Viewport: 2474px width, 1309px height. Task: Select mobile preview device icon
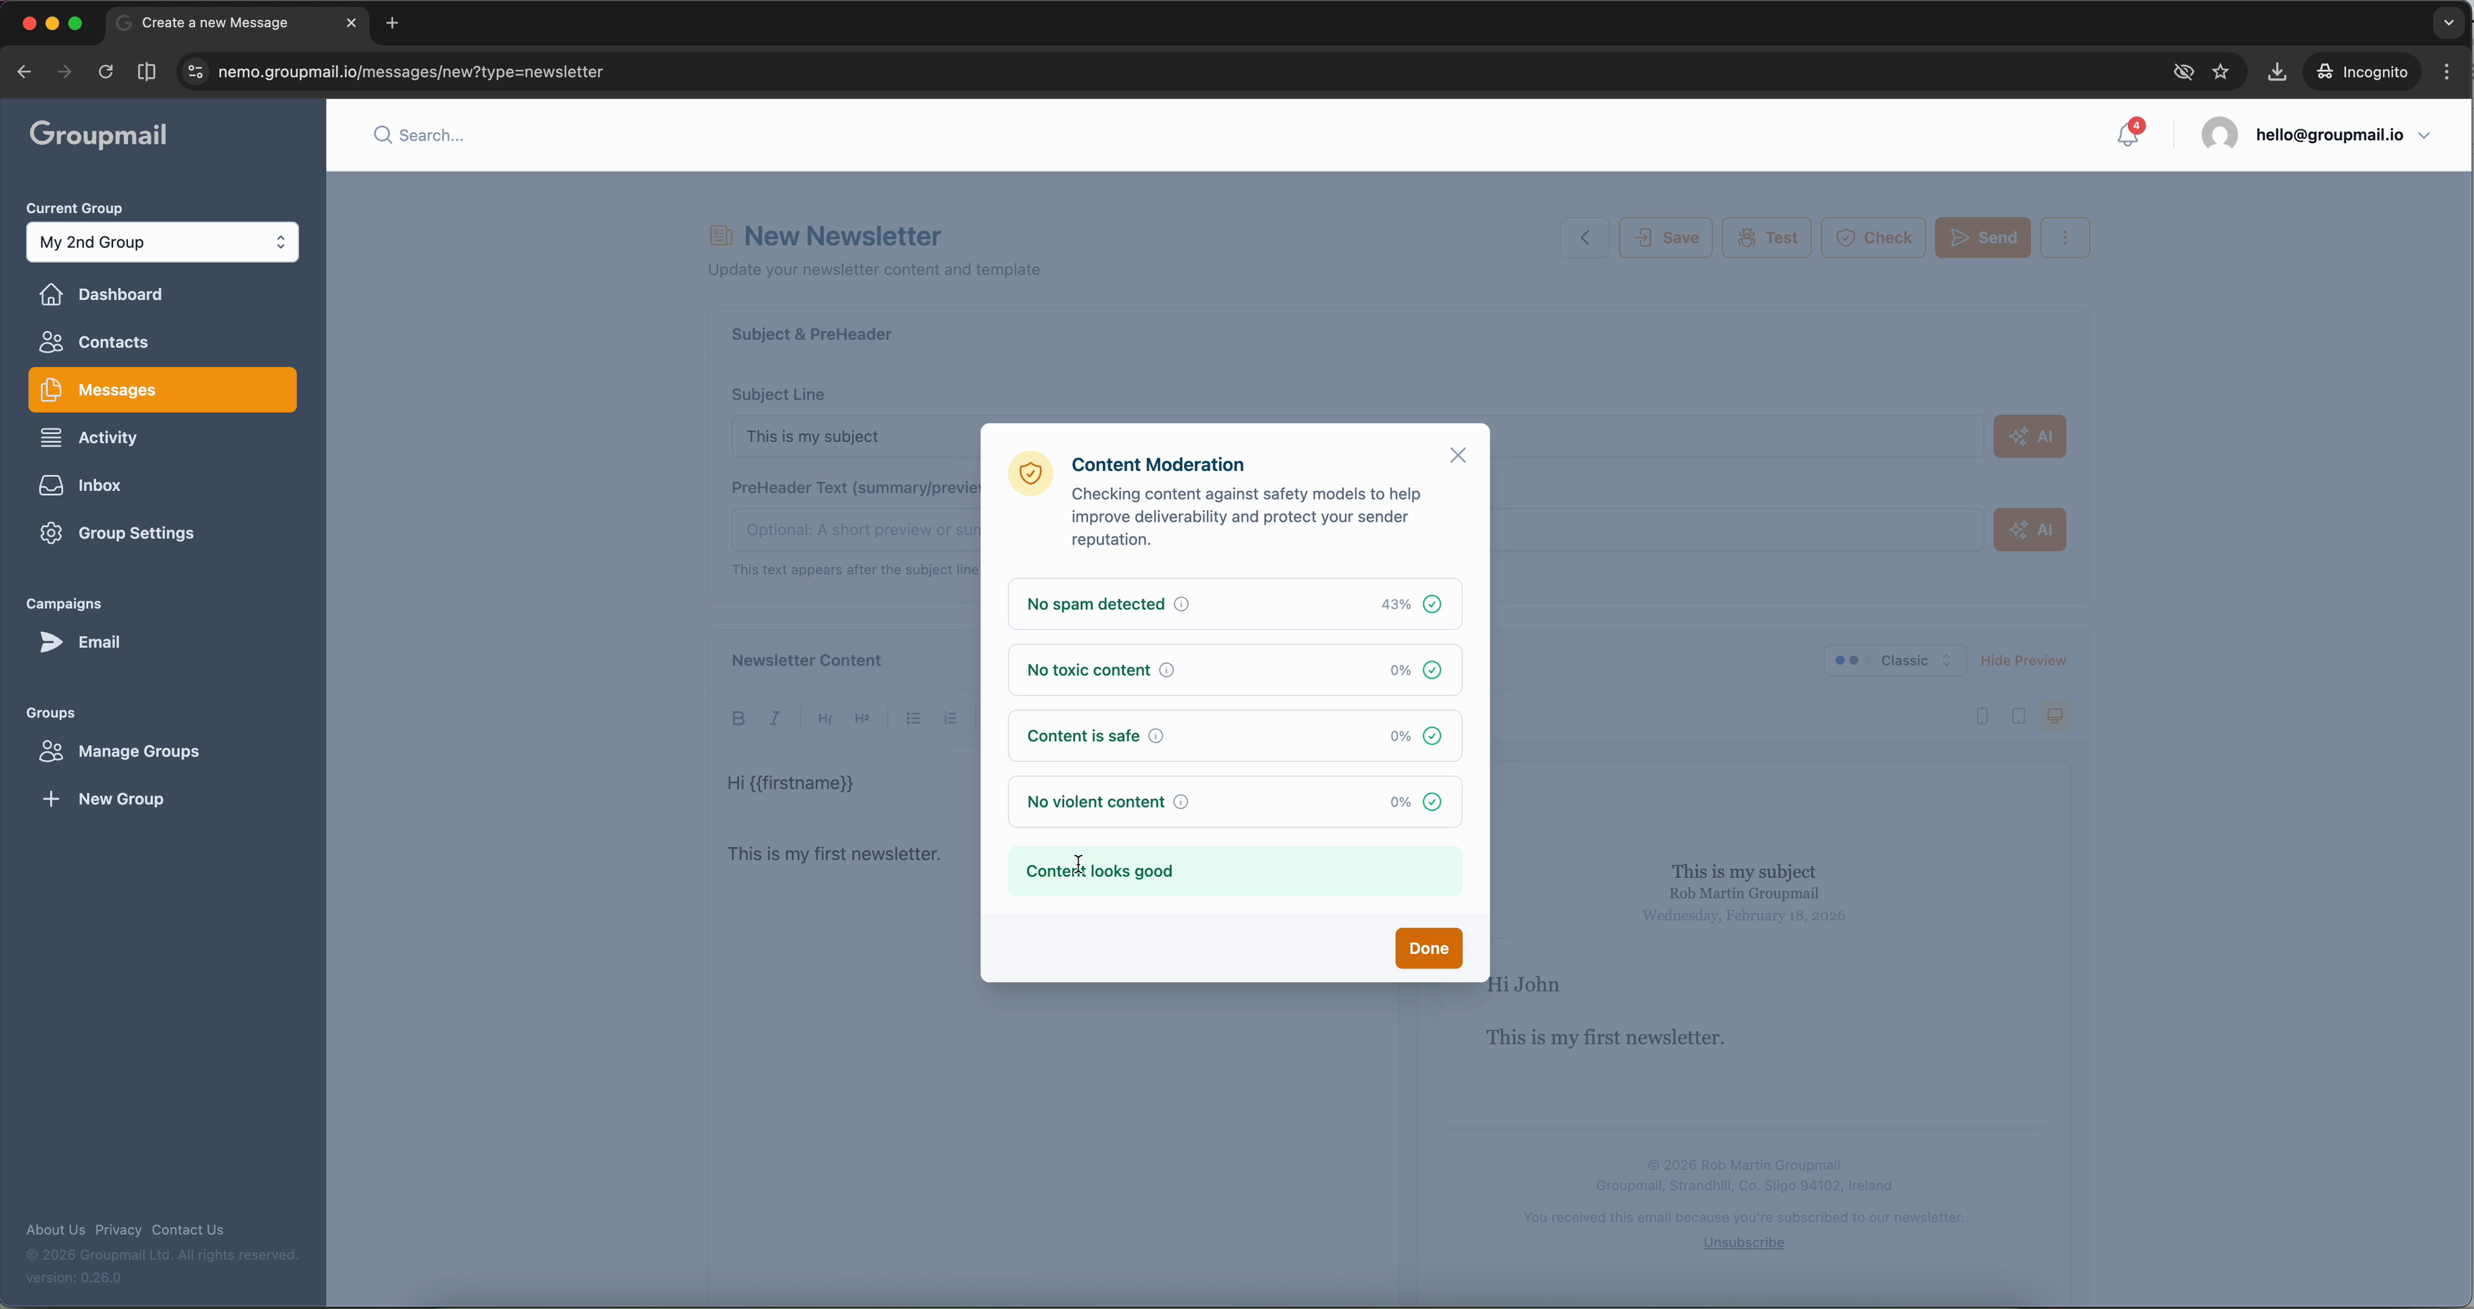[x=1981, y=717]
